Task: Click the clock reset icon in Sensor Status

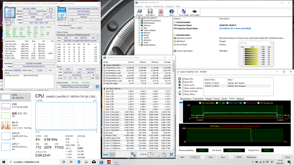Action: tap(151, 154)
